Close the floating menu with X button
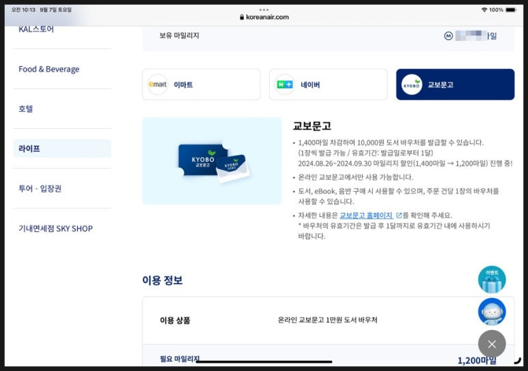Viewport: 528px width, 371px height. pos(492,344)
